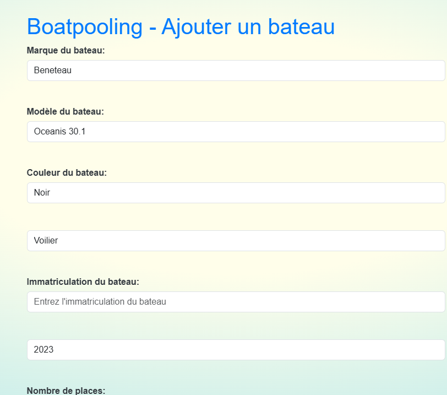
Task: Select the Couleur du bateau field showing Noir
Action: 236,193
